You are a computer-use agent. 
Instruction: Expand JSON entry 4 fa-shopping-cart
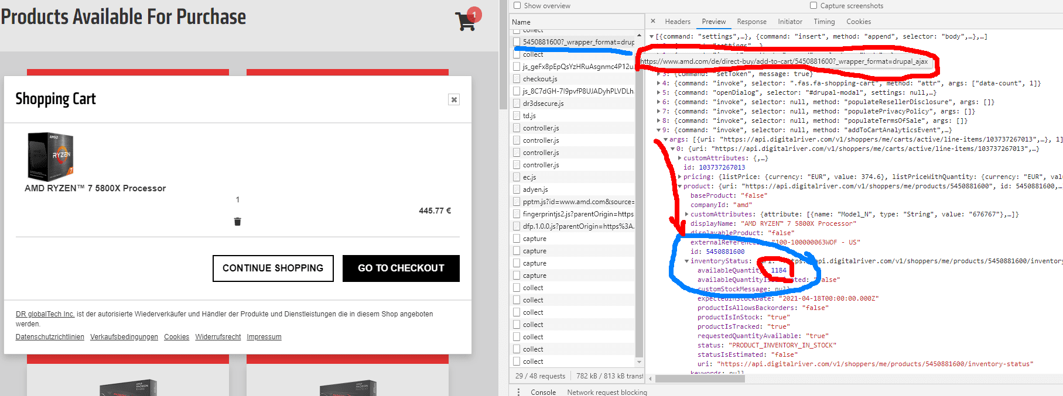[x=658, y=83]
